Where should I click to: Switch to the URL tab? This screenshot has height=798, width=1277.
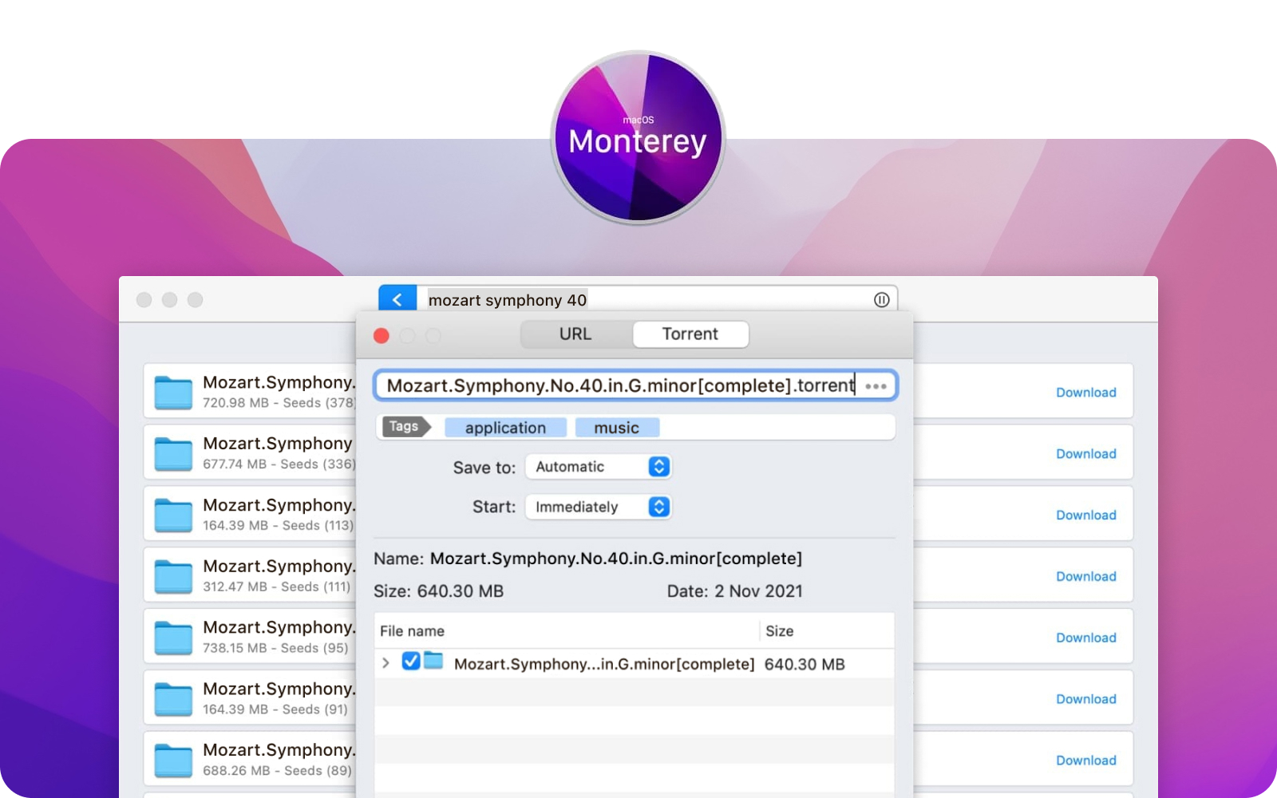576,334
